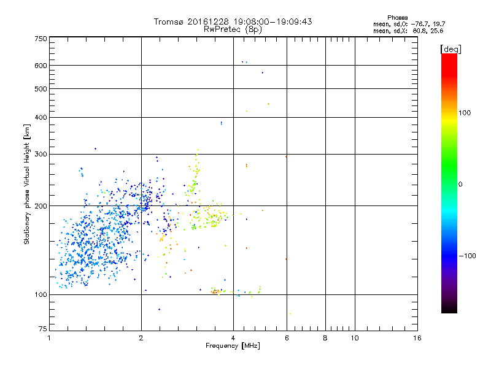Screen dimensions: 491x368
Task: Click the y-axis '75' tick label
Action: click(x=43, y=329)
